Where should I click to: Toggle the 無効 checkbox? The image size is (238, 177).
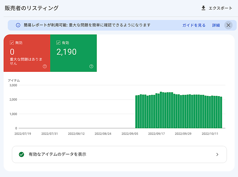pos(12,43)
